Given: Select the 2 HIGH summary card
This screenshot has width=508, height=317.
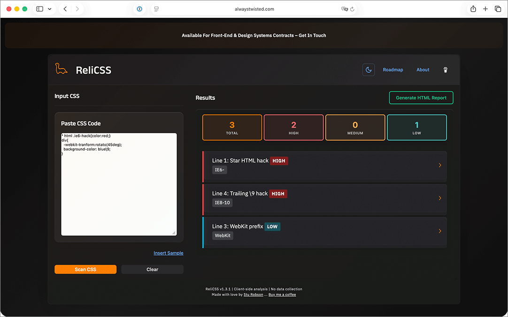Looking at the screenshot, I should (293, 128).
